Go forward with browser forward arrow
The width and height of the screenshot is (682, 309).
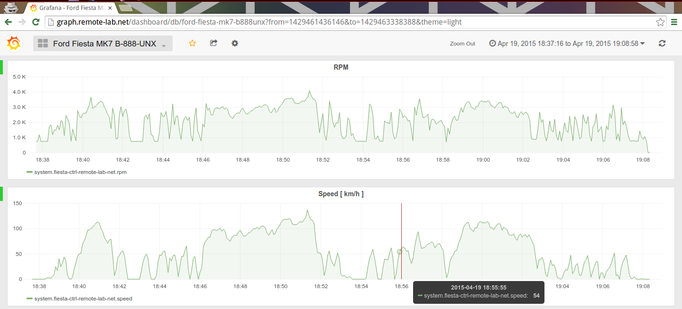coord(22,22)
